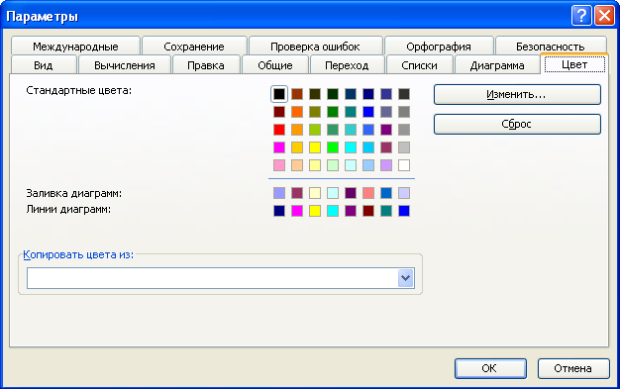Switch to the Международные tab
Image resolution: width=620 pixels, height=389 pixels.
tap(75, 46)
